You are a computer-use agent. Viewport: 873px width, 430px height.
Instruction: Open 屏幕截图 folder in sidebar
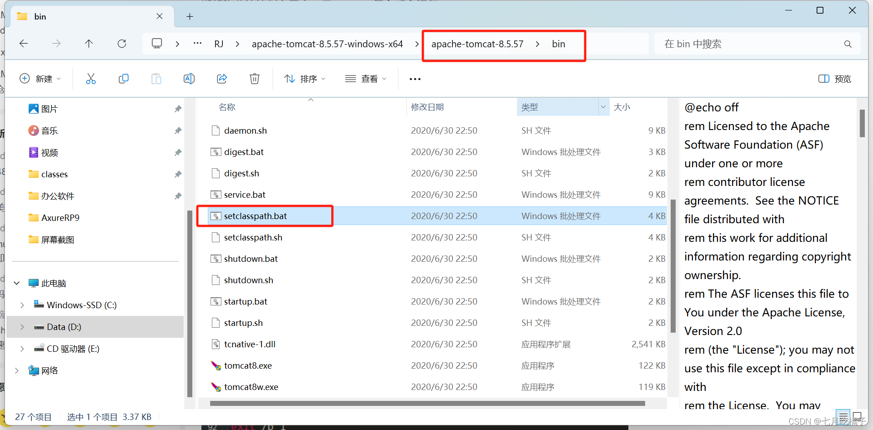pos(57,240)
